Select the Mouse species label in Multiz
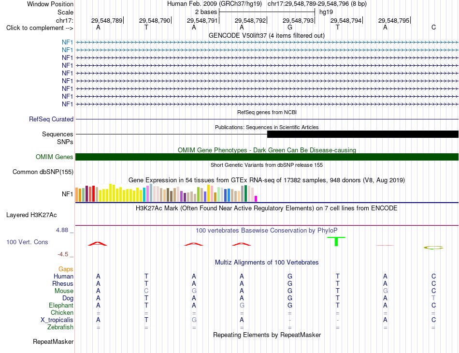This screenshot has width=459, height=353. [64, 291]
